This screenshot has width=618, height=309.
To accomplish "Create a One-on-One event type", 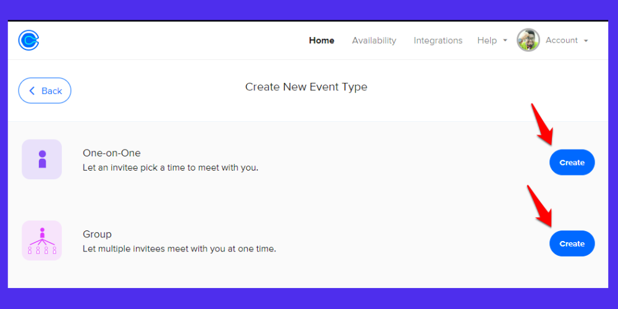I will coord(572,163).
